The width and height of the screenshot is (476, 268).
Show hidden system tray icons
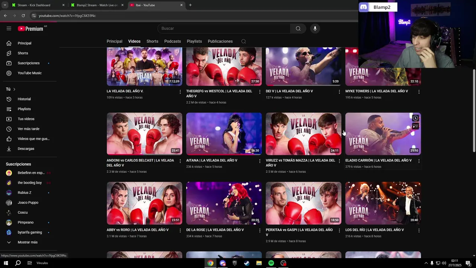coord(426,263)
